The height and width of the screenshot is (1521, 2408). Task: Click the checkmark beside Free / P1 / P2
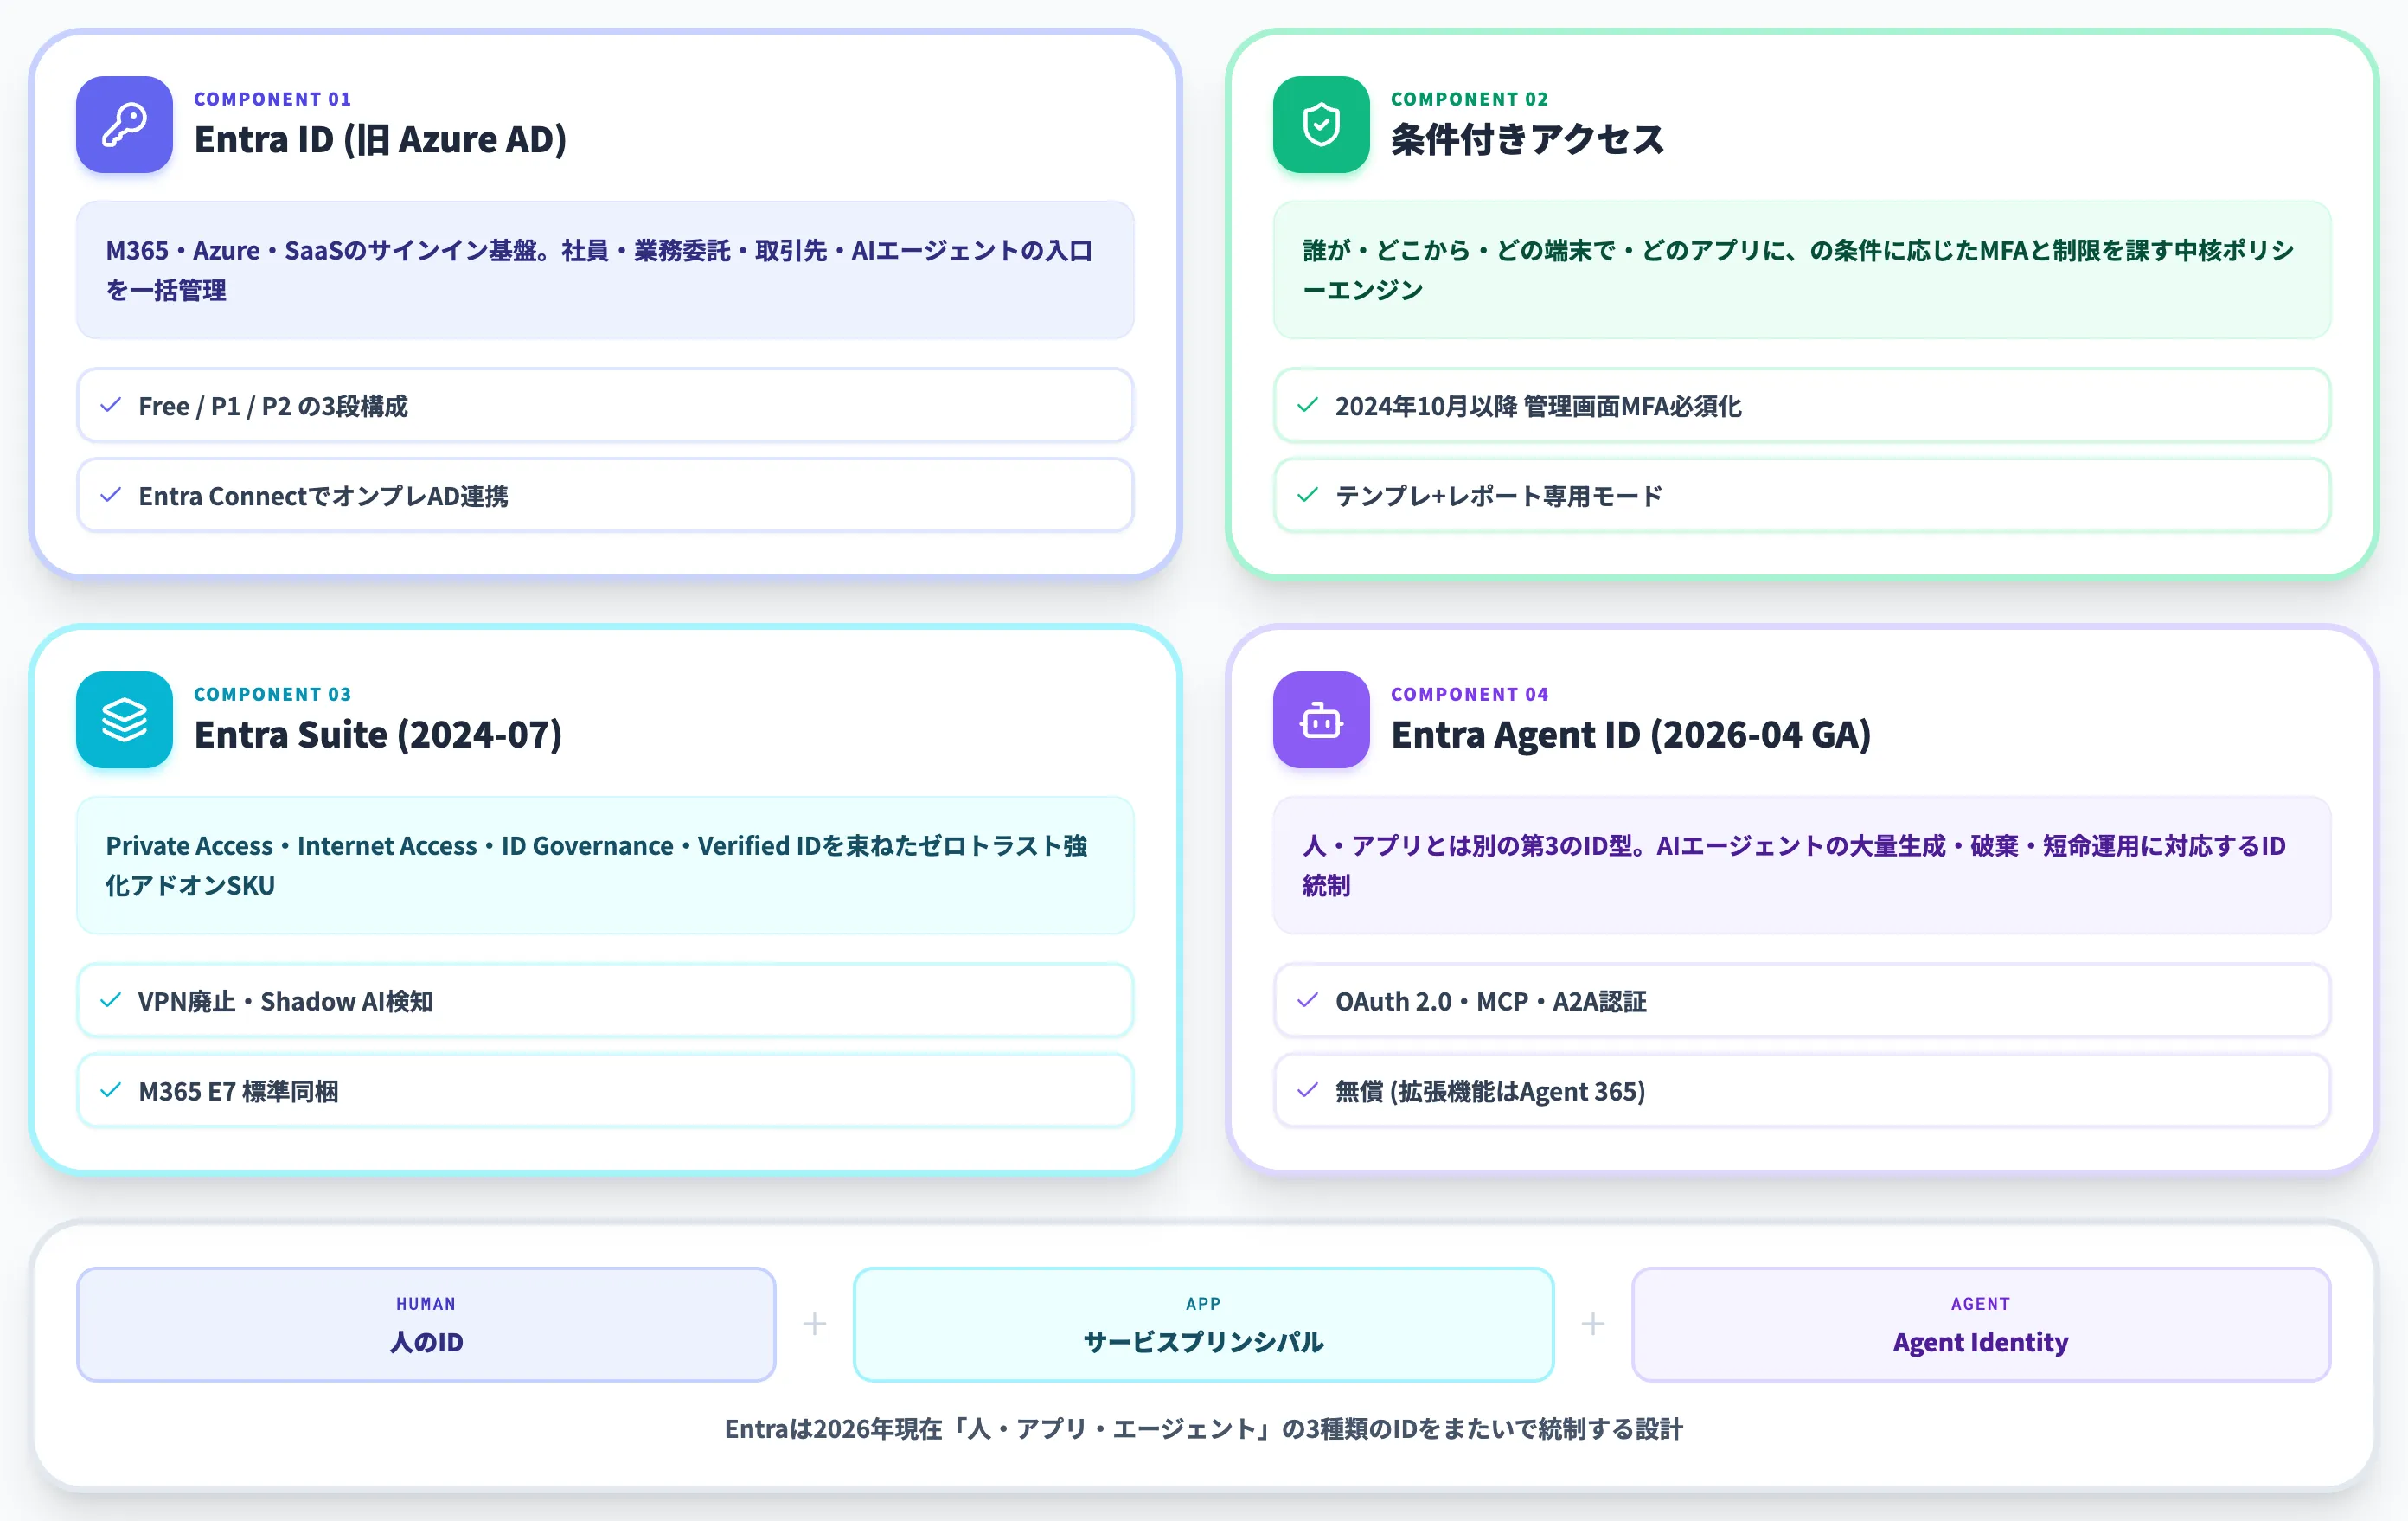click(x=111, y=405)
